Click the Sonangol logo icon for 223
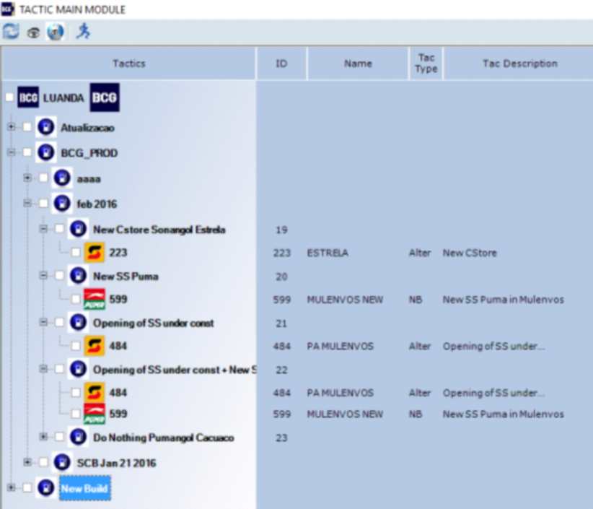 (95, 253)
